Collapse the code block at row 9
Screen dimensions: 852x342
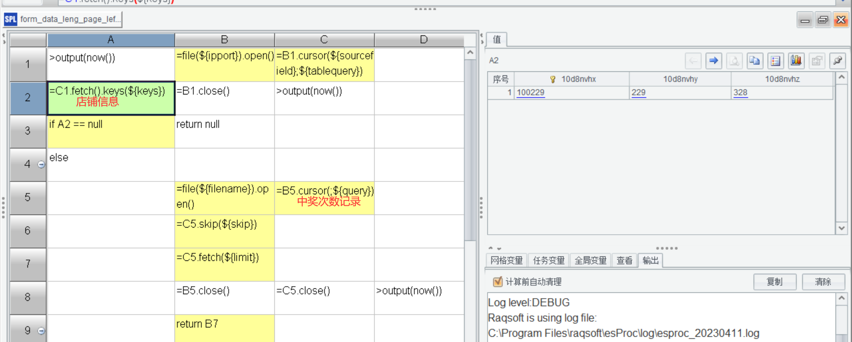pyautogui.click(x=41, y=331)
